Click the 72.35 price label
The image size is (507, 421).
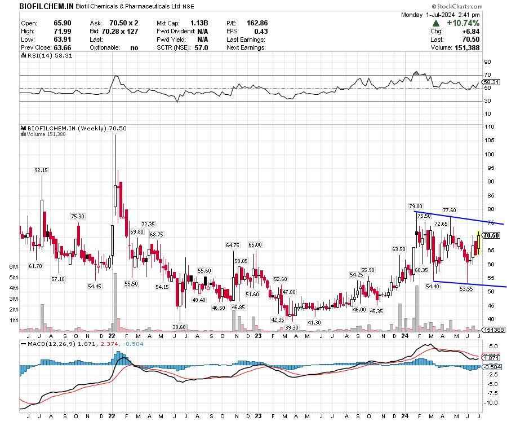(x=148, y=224)
